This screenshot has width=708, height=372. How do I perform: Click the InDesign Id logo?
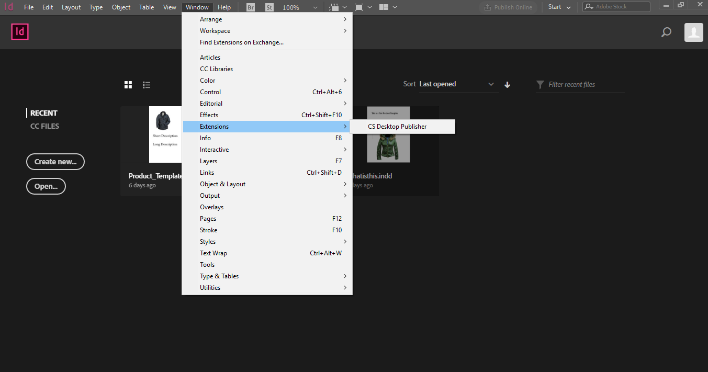[x=20, y=32]
